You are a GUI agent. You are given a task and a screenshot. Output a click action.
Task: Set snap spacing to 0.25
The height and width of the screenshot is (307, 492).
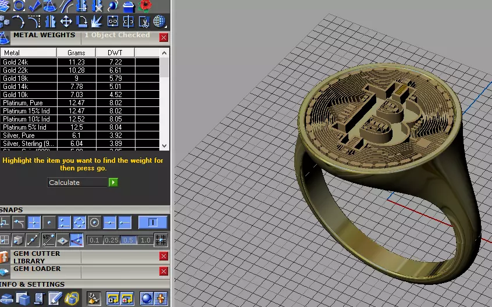click(112, 240)
